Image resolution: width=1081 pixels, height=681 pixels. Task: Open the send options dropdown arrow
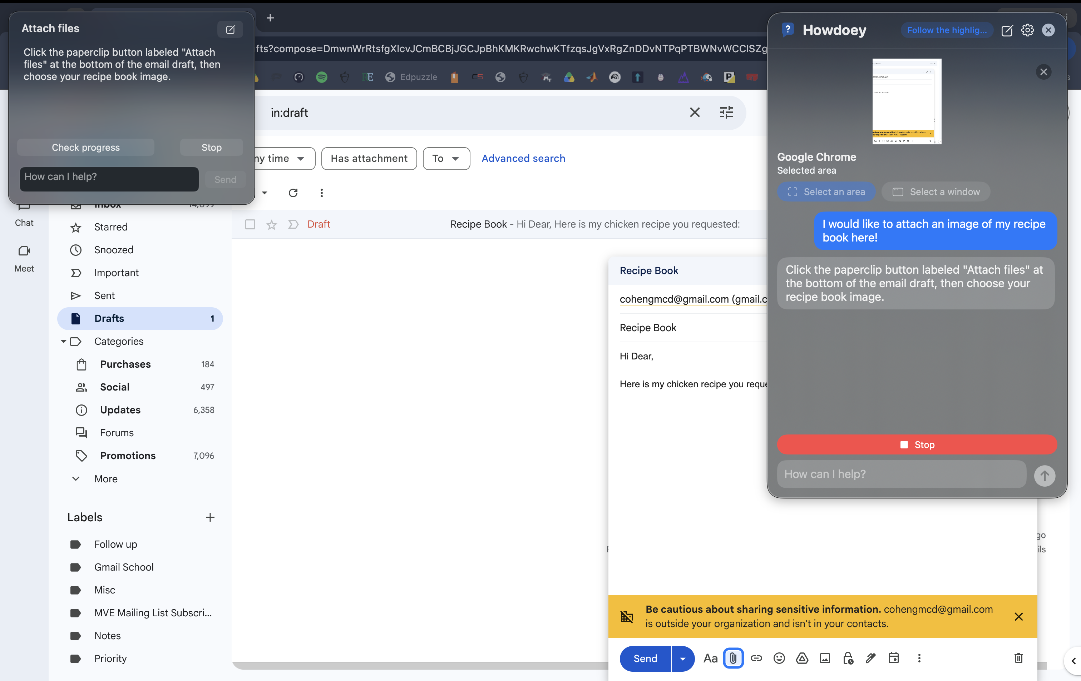click(x=683, y=658)
